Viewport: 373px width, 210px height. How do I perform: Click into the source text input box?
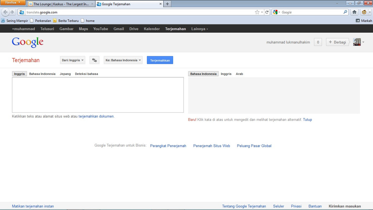[98, 95]
